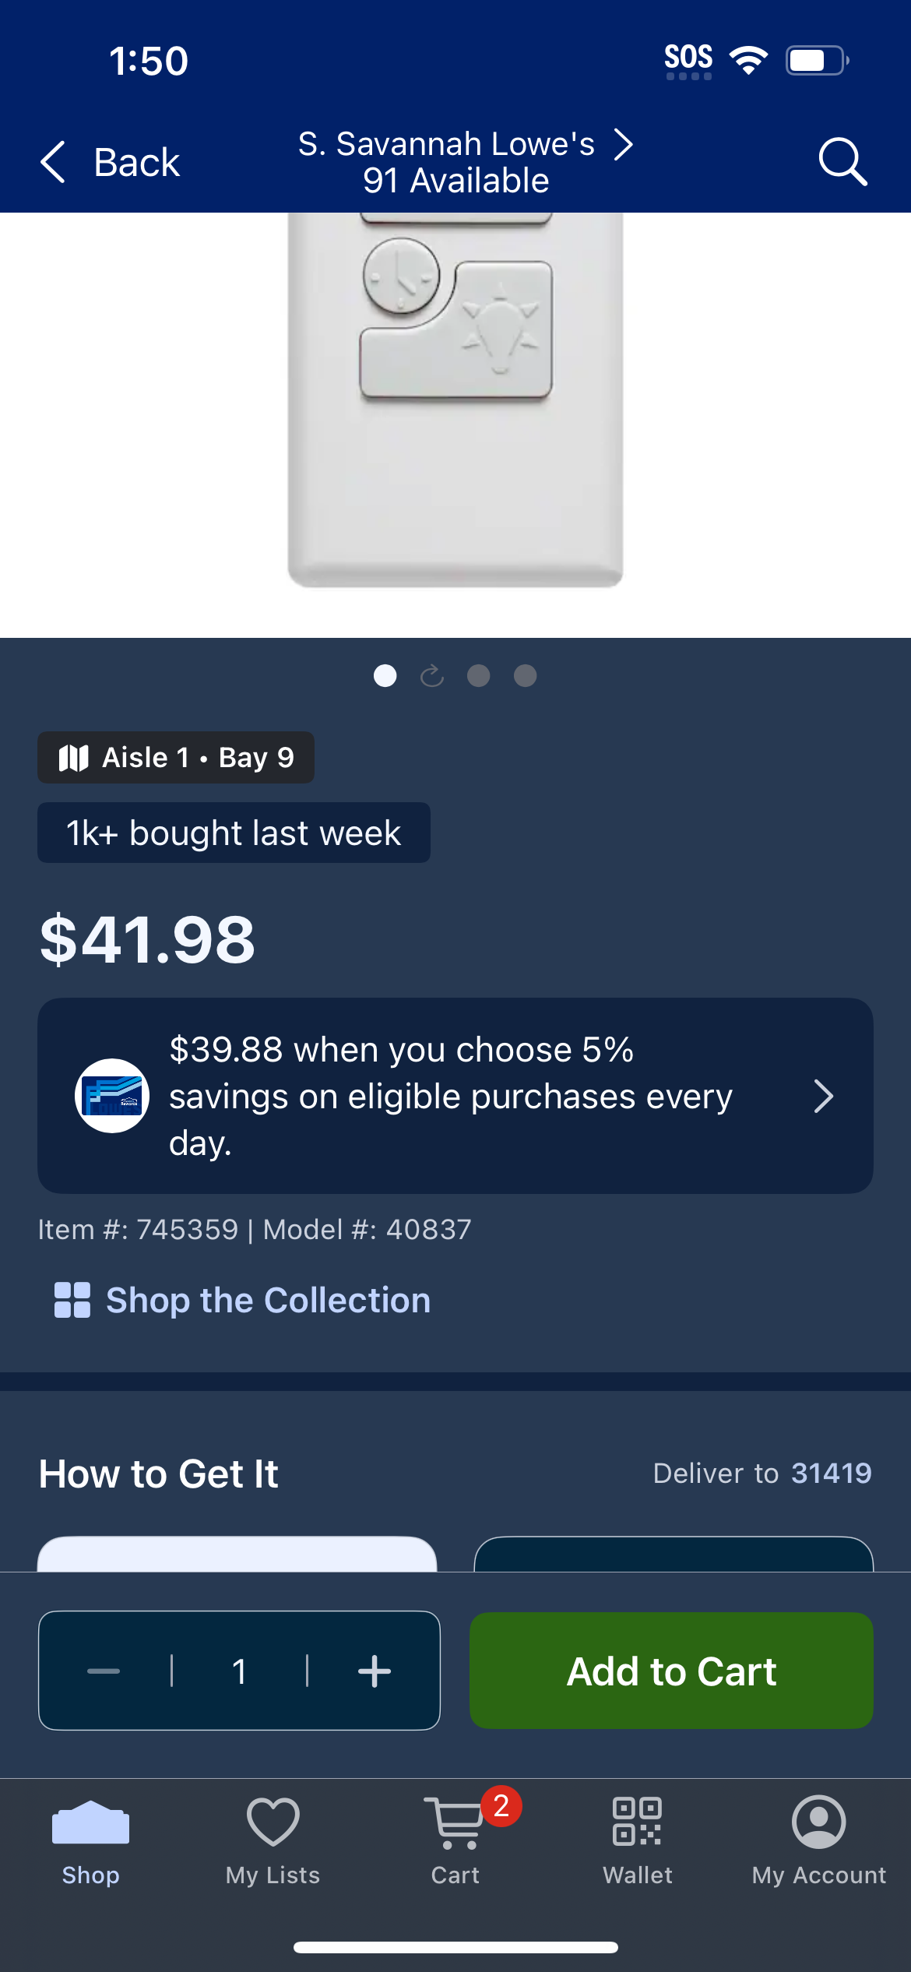Switch to the Shop tab
Viewport: 911px width, 1972px height.
(x=90, y=1841)
